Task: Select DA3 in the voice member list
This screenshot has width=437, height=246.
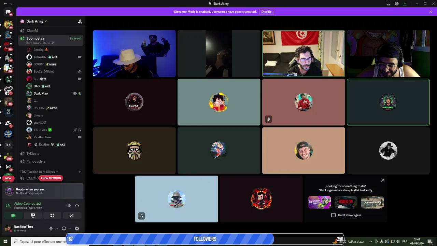Action: click(x=55, y=86)
